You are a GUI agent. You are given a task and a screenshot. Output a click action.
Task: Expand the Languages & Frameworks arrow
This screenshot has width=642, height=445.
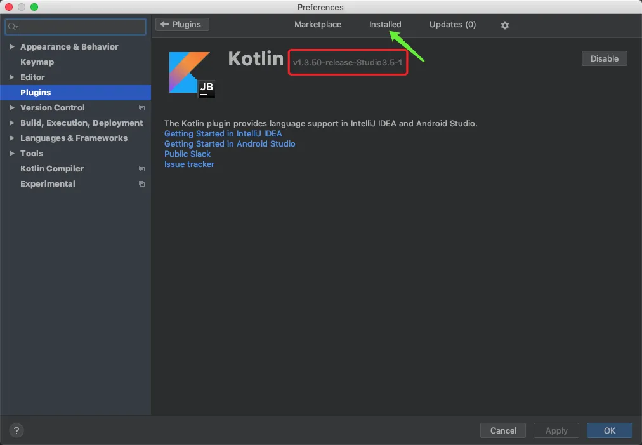(x=12, y=138)
